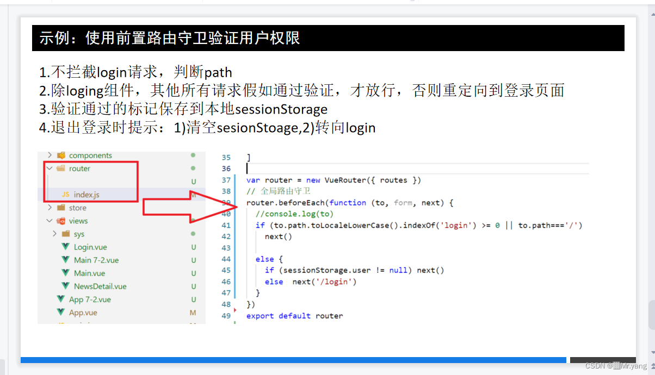Click line number 45 in the gutter
The width and height of the screenshot is (655, 375).
coord(226,270)
